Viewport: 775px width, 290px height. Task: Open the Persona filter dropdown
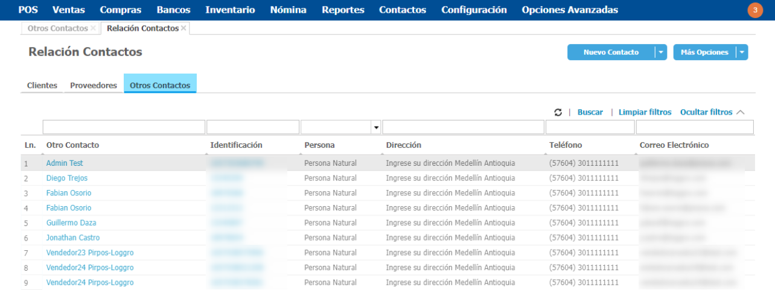[376, 127]
